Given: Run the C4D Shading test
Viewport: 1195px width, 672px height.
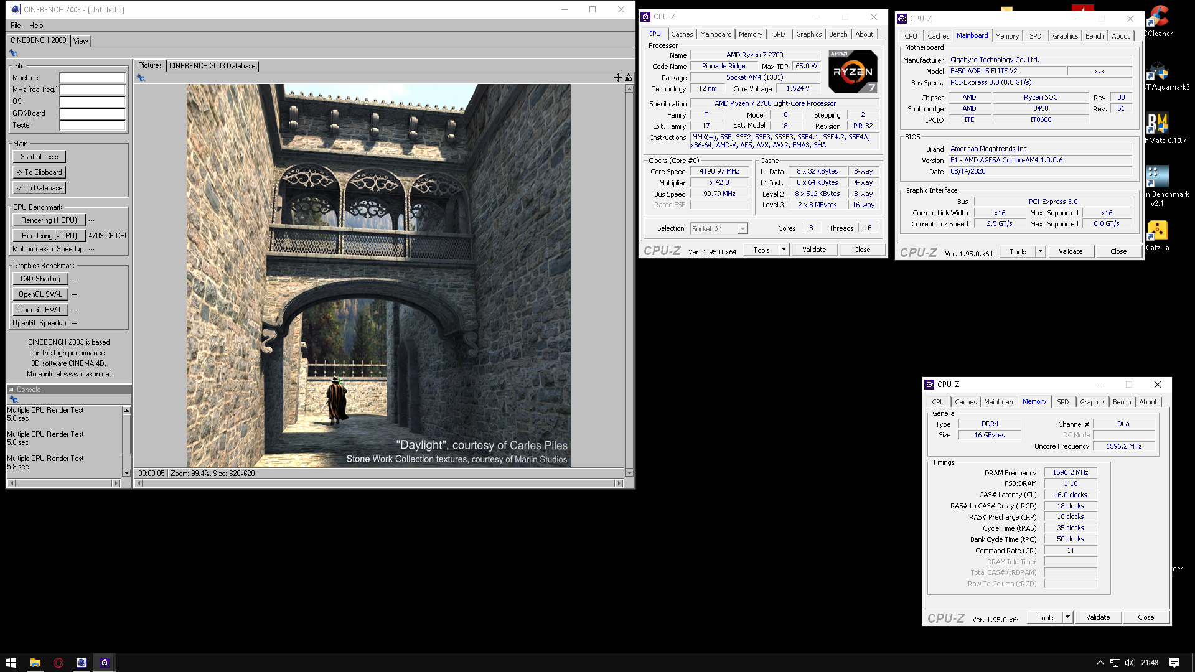Looking at the screenshot, I should coord(40,279).
